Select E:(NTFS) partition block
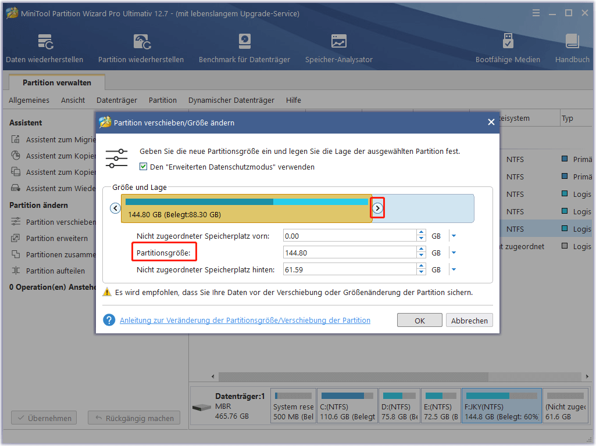596x446 pixels. click(x=441, y=406)
